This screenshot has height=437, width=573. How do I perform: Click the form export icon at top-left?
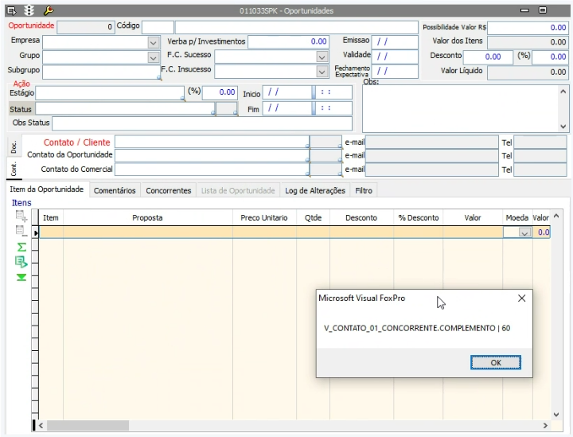[x=11, y=10]
